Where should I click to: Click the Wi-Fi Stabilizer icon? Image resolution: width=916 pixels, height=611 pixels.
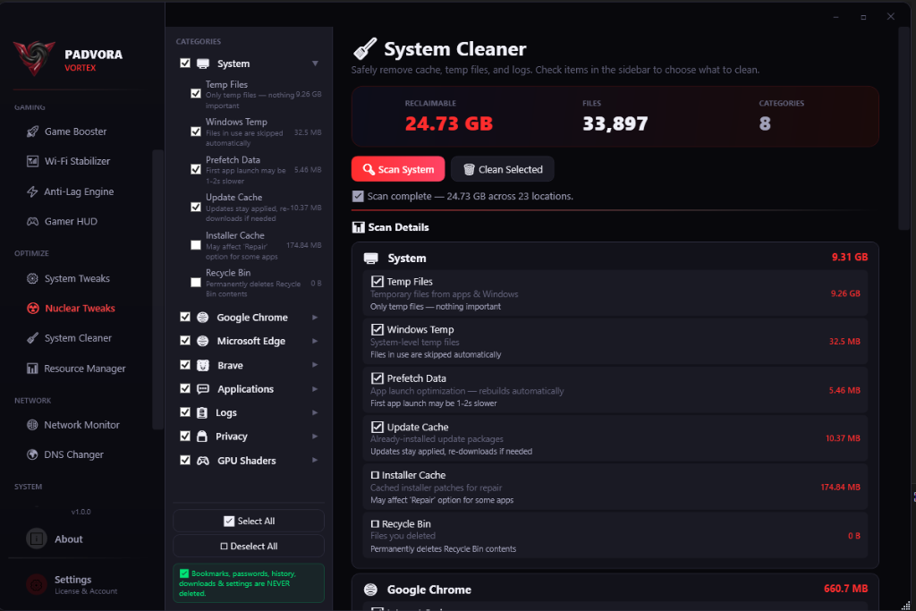33,161
